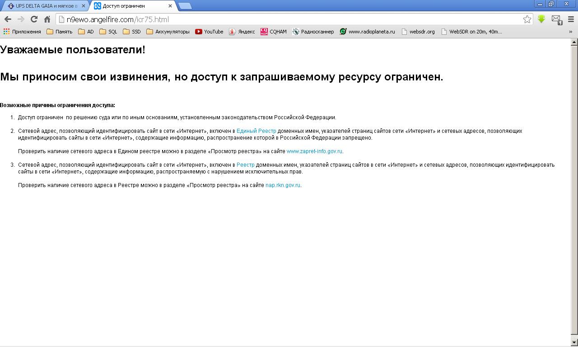The width and height of the screenshot is (578, 347).
Task: Open the www.zapret-info.gov.ru link
Action: tap(314, 151)
